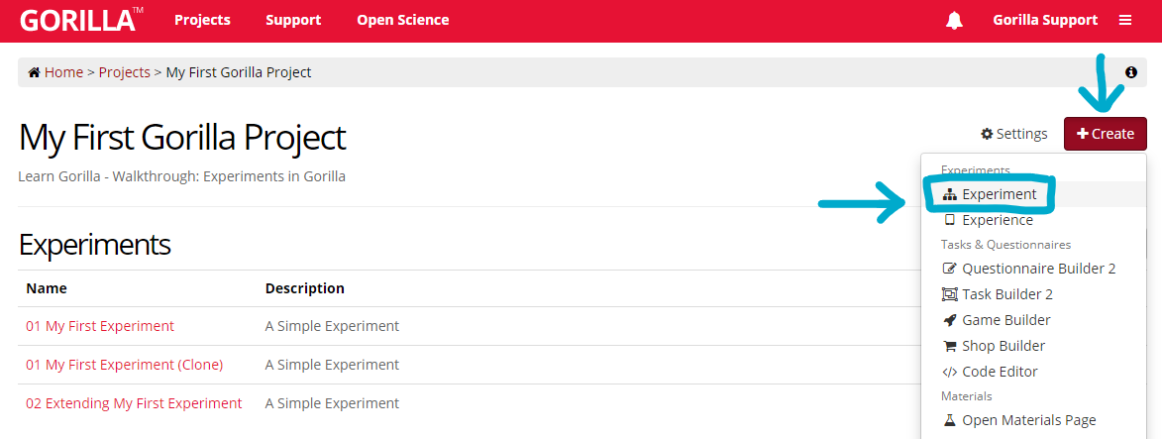Click the Game Builder rocket icon
1162x439 pixels.
(x=949, y=320)
